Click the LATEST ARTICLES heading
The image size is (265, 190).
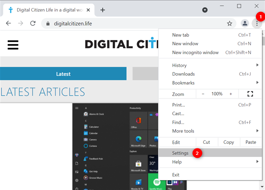[x=43, y=92]
